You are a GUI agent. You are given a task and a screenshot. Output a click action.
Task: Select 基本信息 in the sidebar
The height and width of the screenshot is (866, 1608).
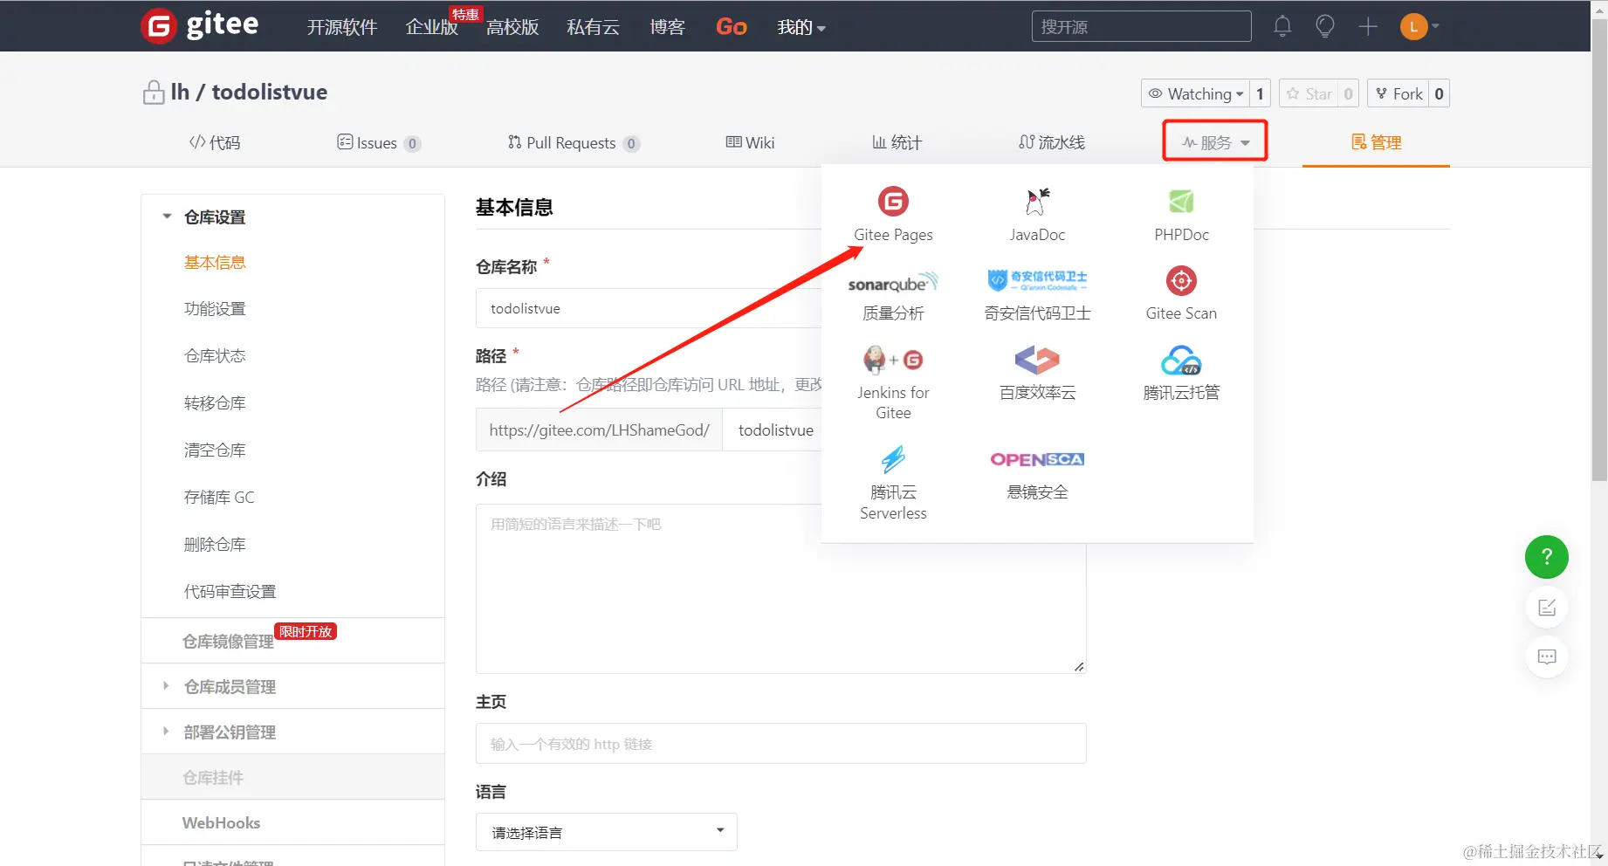(215, 262)
